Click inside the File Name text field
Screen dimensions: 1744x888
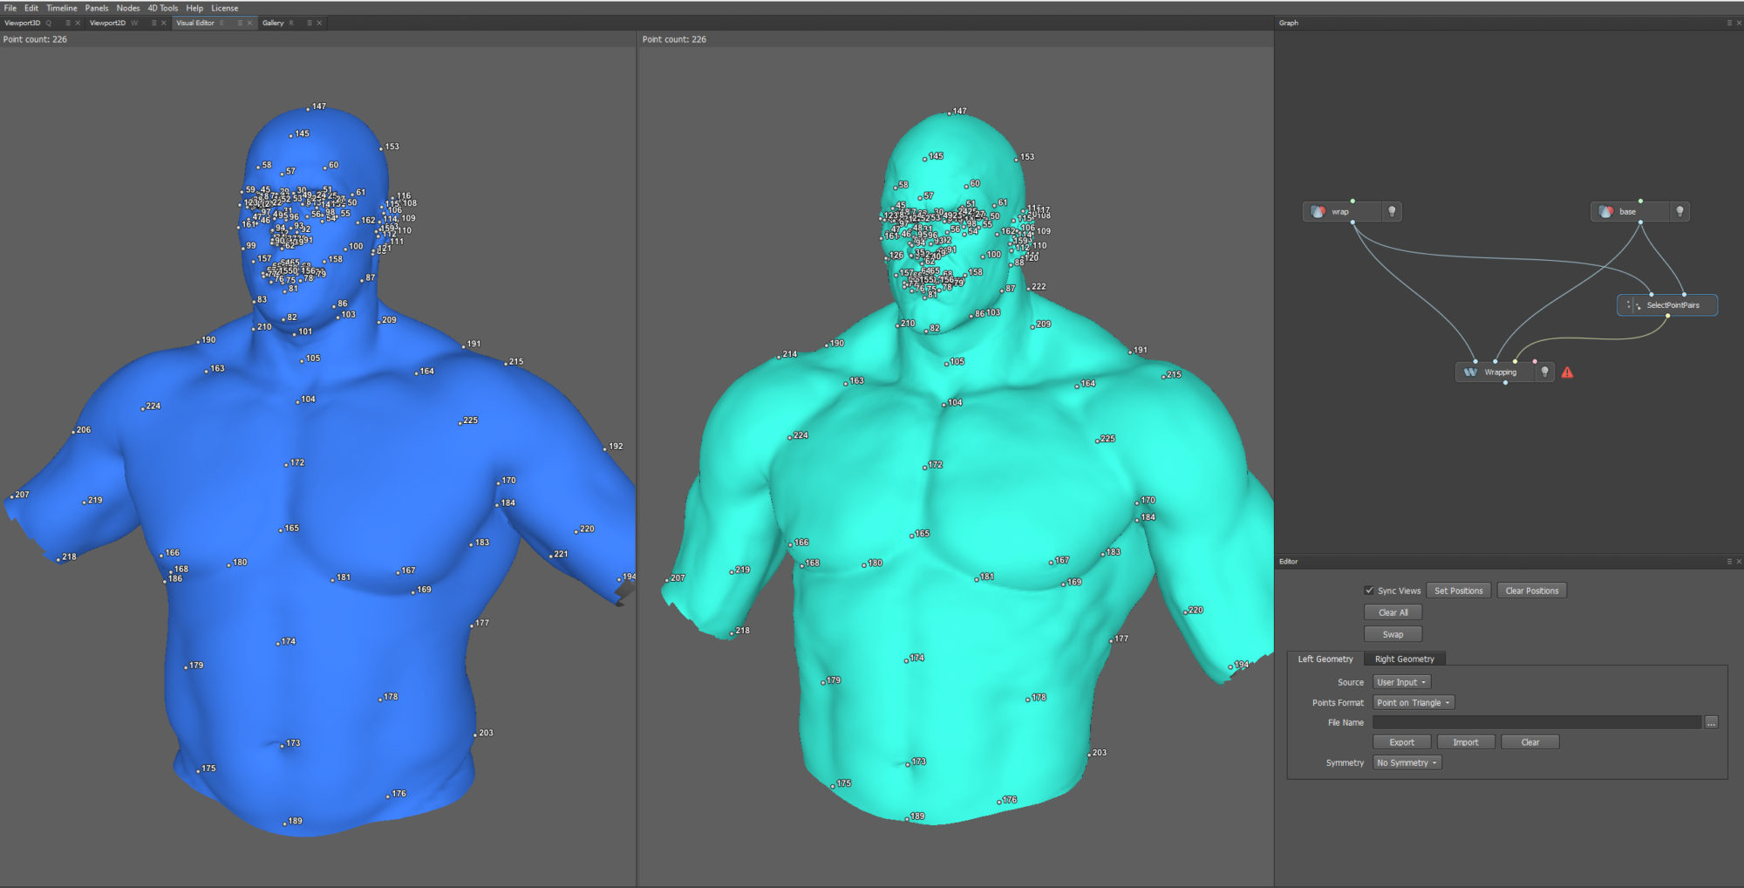tap(1535, 722)
